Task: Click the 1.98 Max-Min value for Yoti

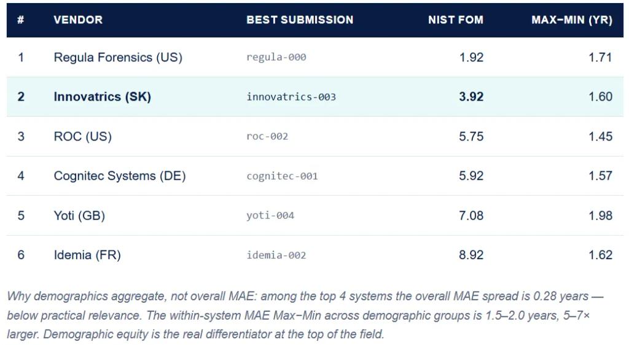Action: pos(600,215)
